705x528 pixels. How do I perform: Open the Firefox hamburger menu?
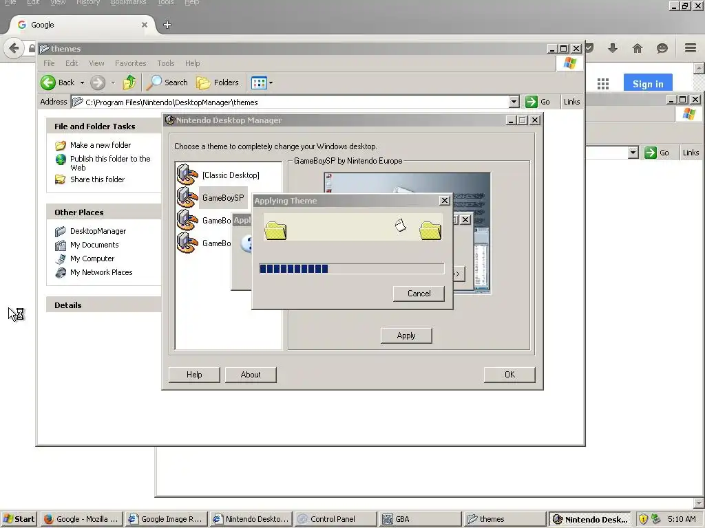691,47
